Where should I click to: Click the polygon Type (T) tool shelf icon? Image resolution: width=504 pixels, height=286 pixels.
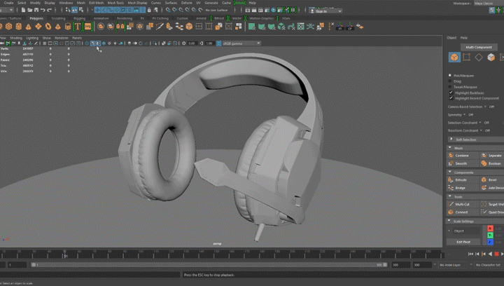78,27
